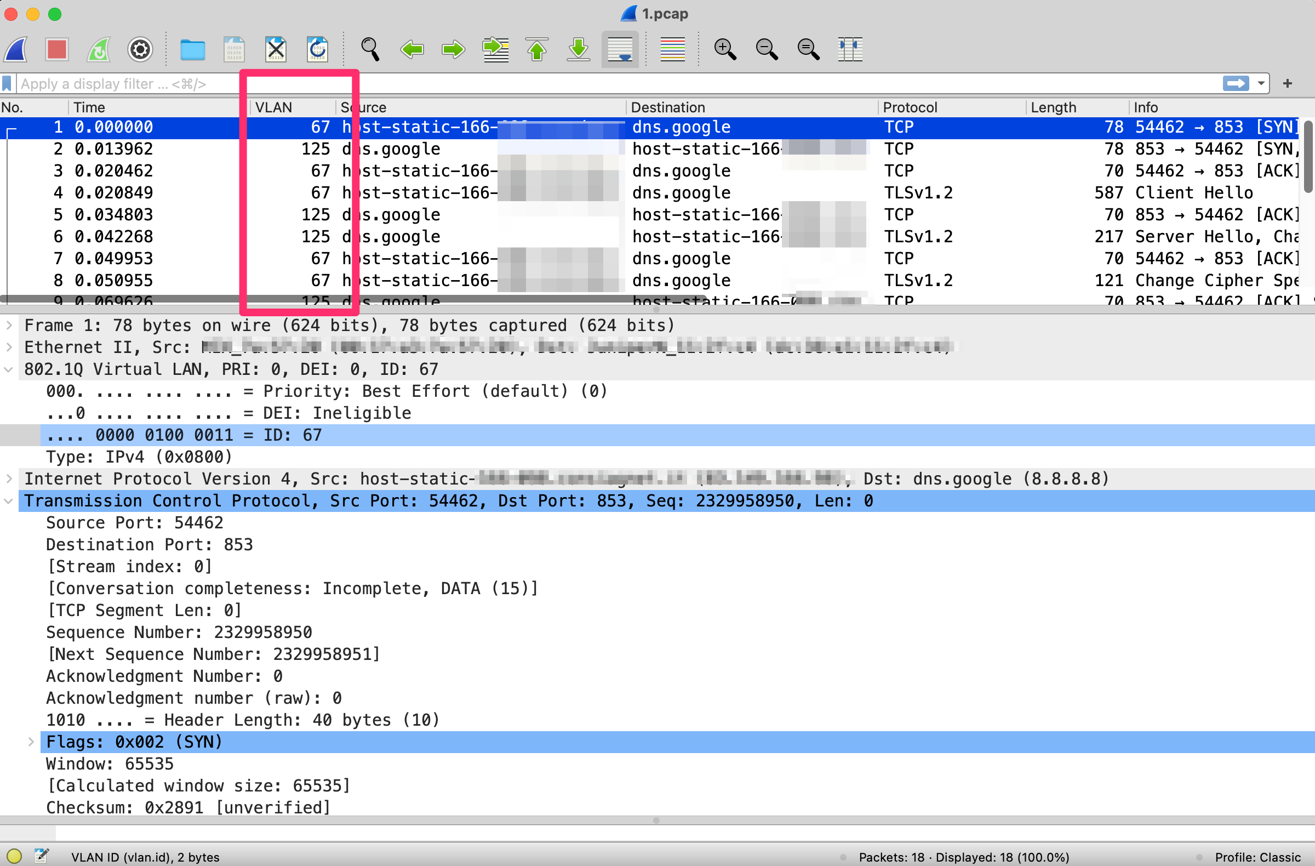Toggle packet colorization rules icon
1315x866 pixels.
(672, 50)
